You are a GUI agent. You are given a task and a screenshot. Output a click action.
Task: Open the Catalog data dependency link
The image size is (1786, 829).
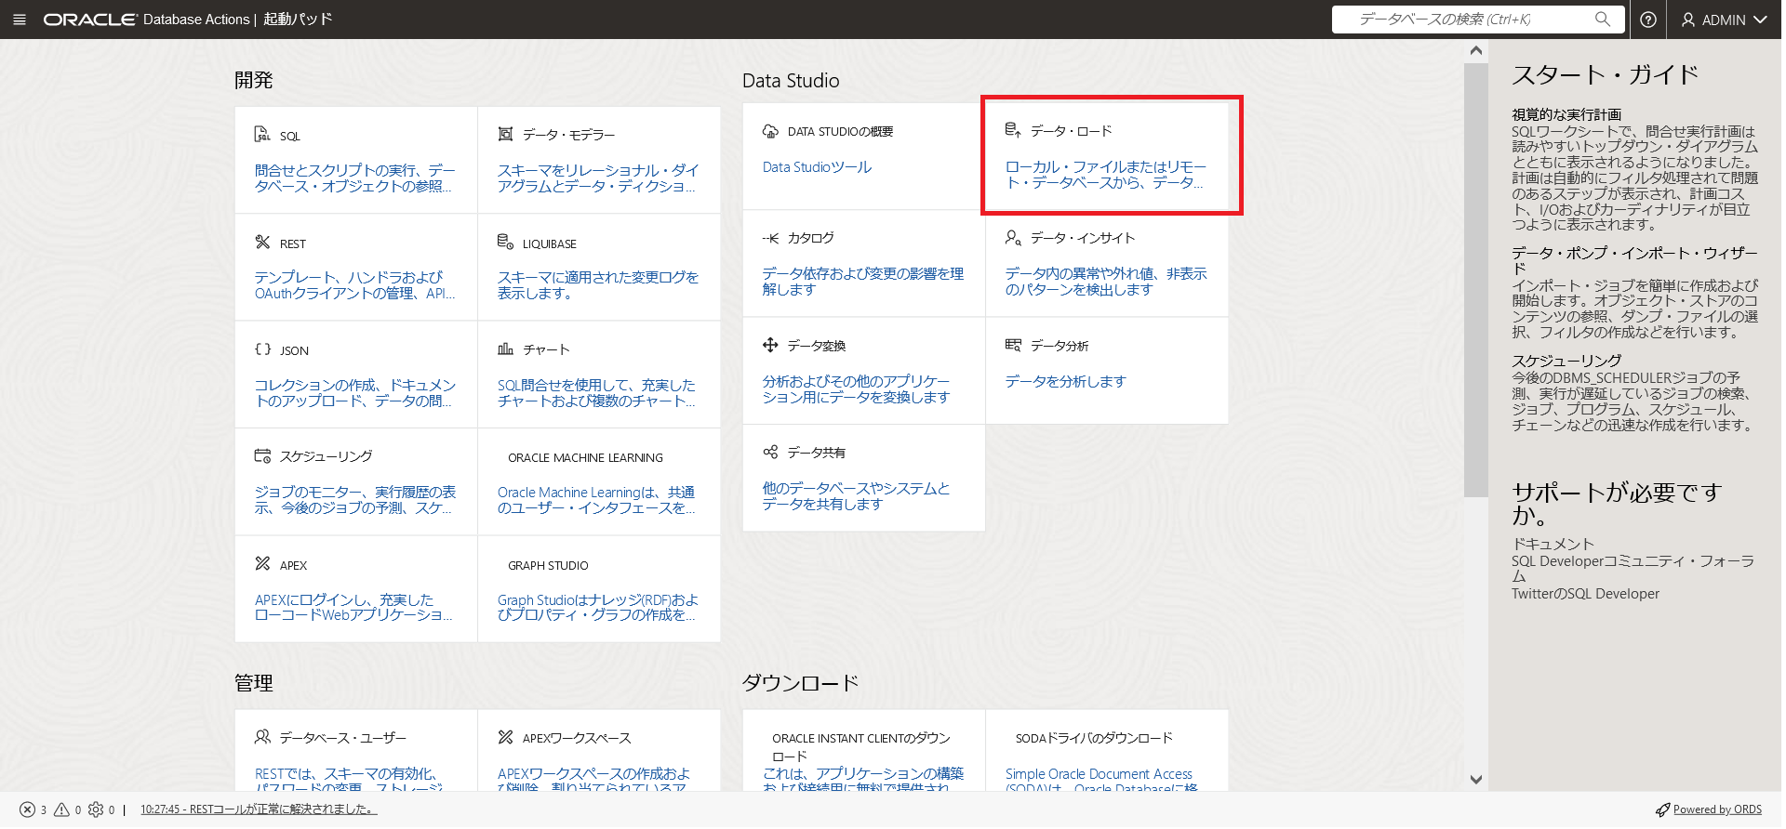tap(862, 281)
